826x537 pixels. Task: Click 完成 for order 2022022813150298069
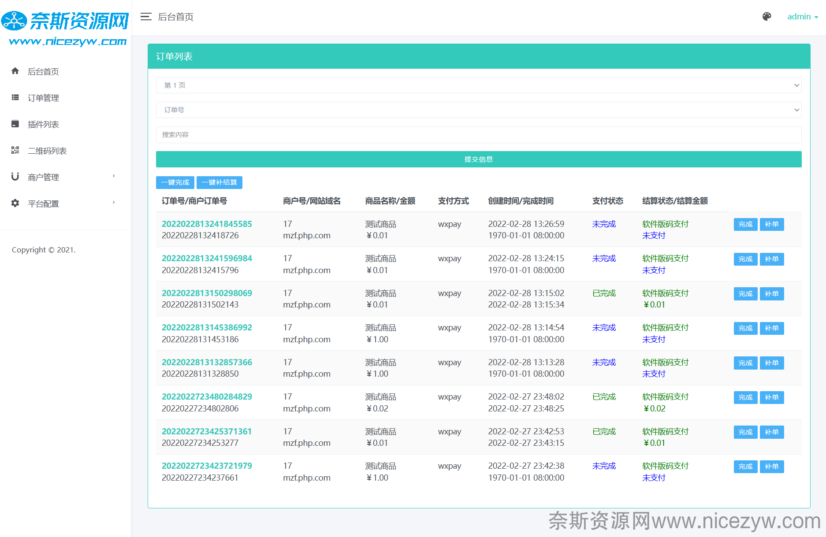pos(746,294)
